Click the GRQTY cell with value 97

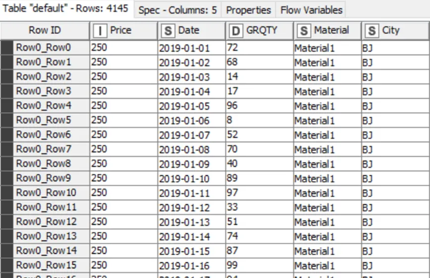pyautogui.click(x=259, y=193)
